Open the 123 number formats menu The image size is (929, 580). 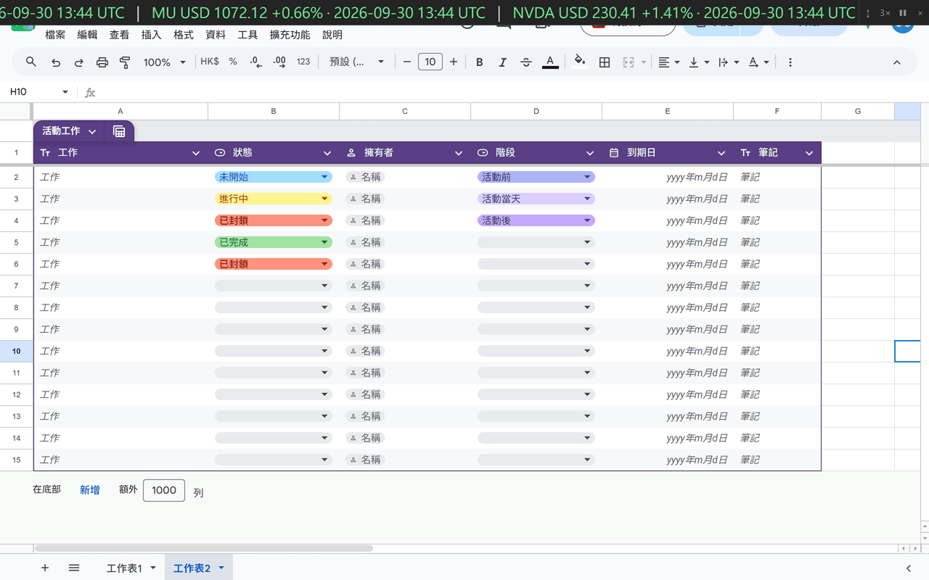[303, 62]
